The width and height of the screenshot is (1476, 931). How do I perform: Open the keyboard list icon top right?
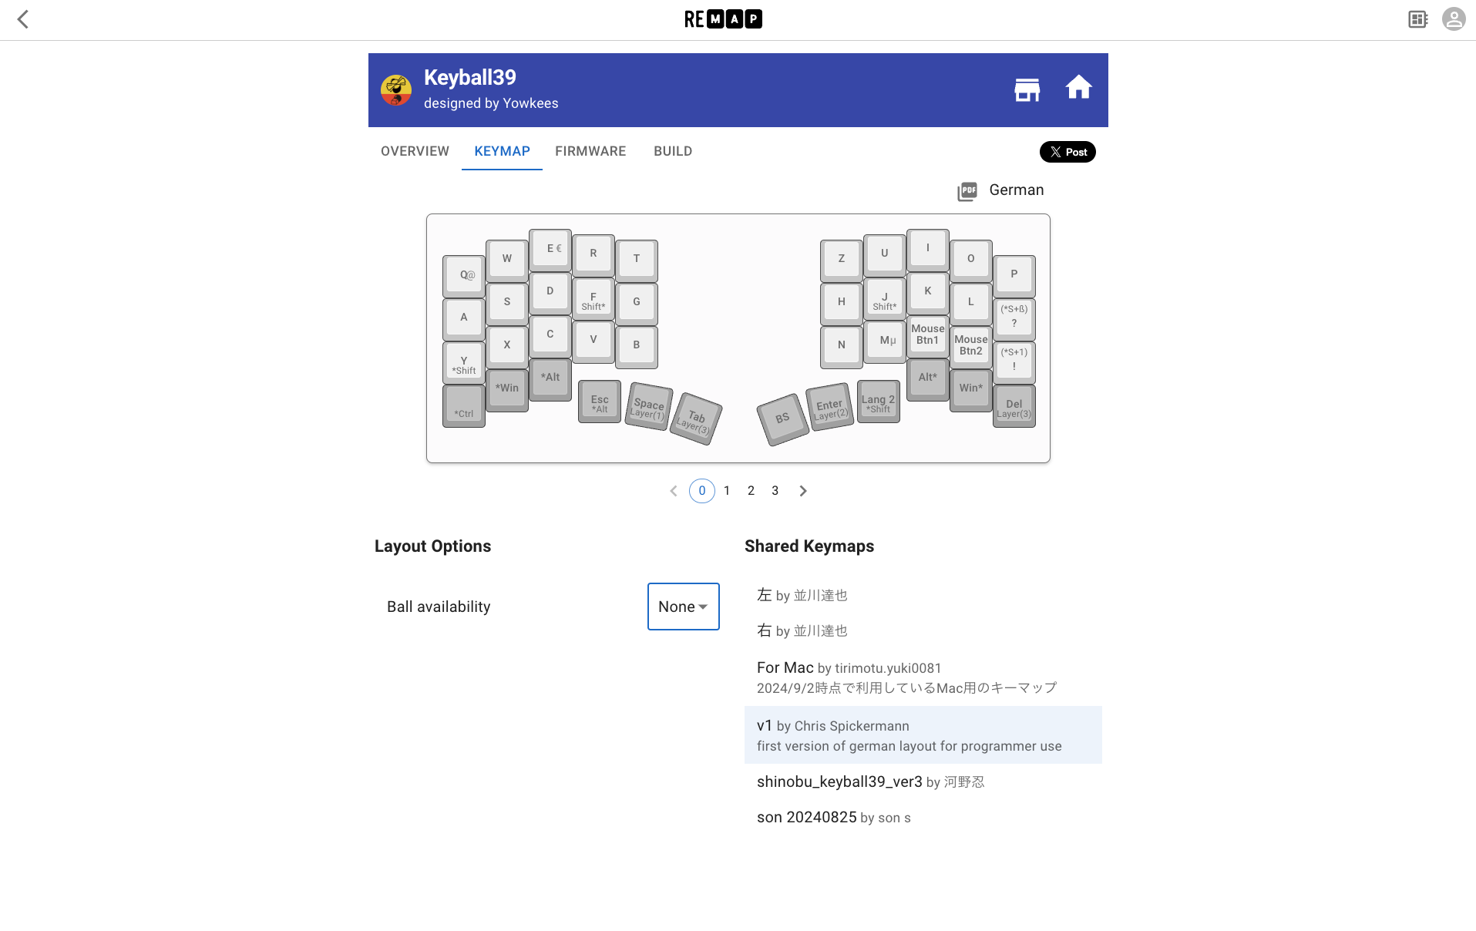coord(1417,19)
